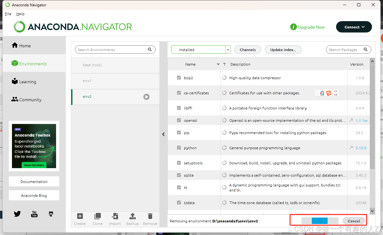
Task: Toggle the openssl package checkbox
Action: [x=179, y=120]
